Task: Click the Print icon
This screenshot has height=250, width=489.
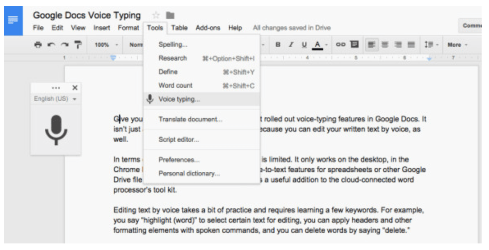Action: [38, 45]
